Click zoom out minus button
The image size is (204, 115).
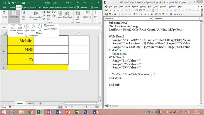tap(76, 107)
